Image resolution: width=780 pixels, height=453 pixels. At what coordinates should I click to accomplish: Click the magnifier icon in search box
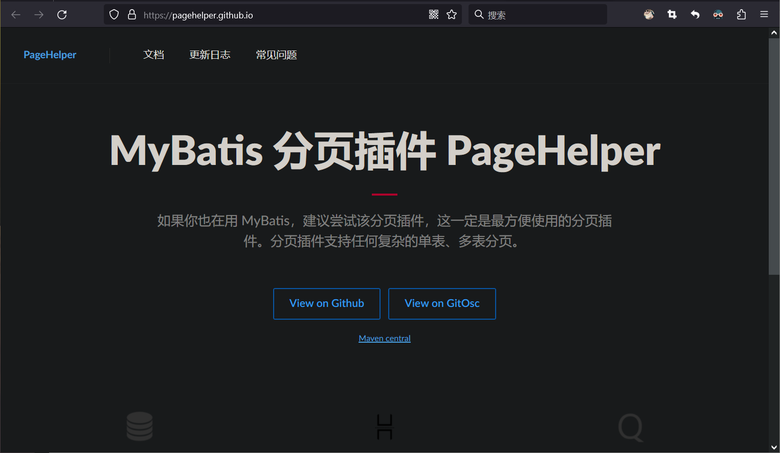pyautogui.click(x=479, y=15)
